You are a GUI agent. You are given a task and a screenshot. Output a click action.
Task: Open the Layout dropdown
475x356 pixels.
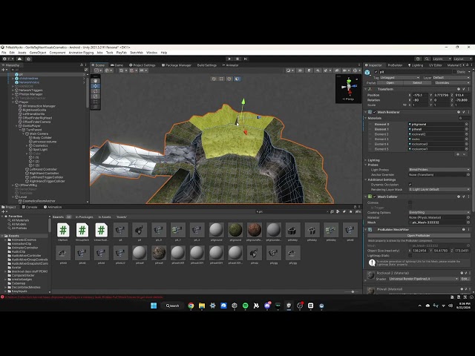(x=462, y=59)
